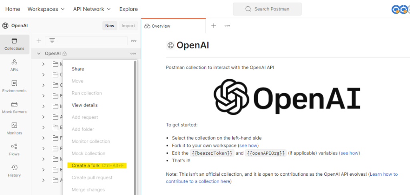Open the APIs sidebar panel
The height and width of the screenshot is (195, 410).
14,65
